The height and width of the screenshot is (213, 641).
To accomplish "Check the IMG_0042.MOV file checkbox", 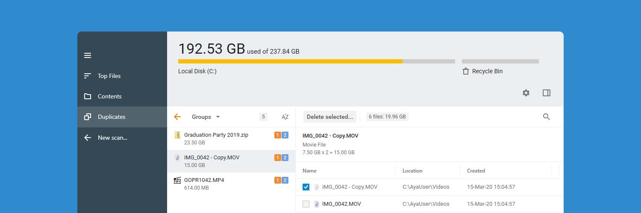I will tap(306, 204).
